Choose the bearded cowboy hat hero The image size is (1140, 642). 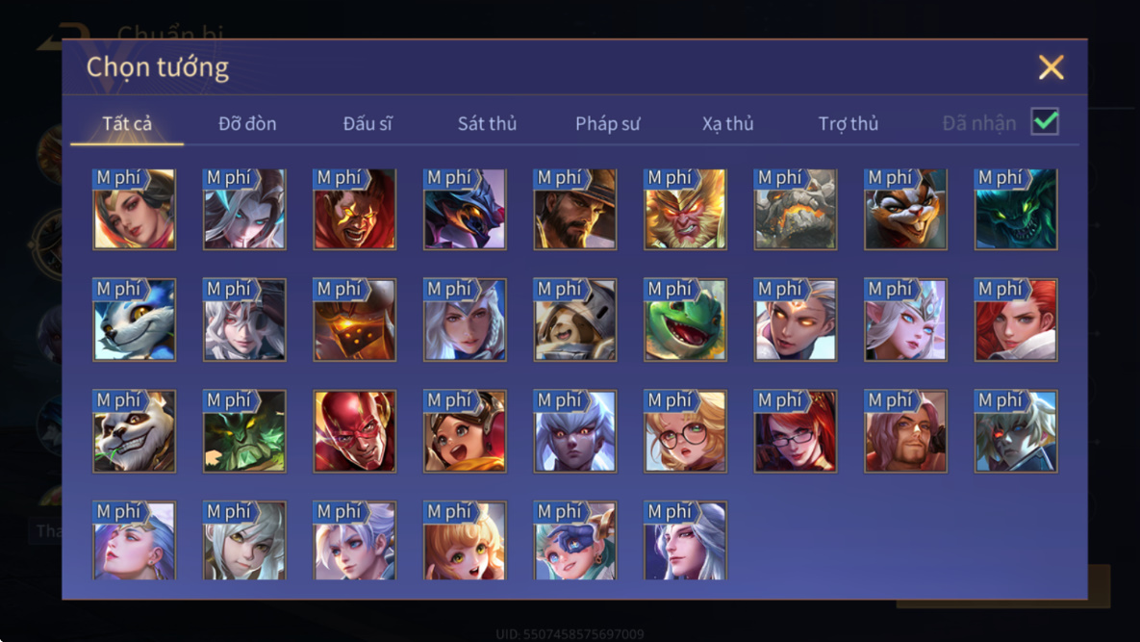click(575, 210)
